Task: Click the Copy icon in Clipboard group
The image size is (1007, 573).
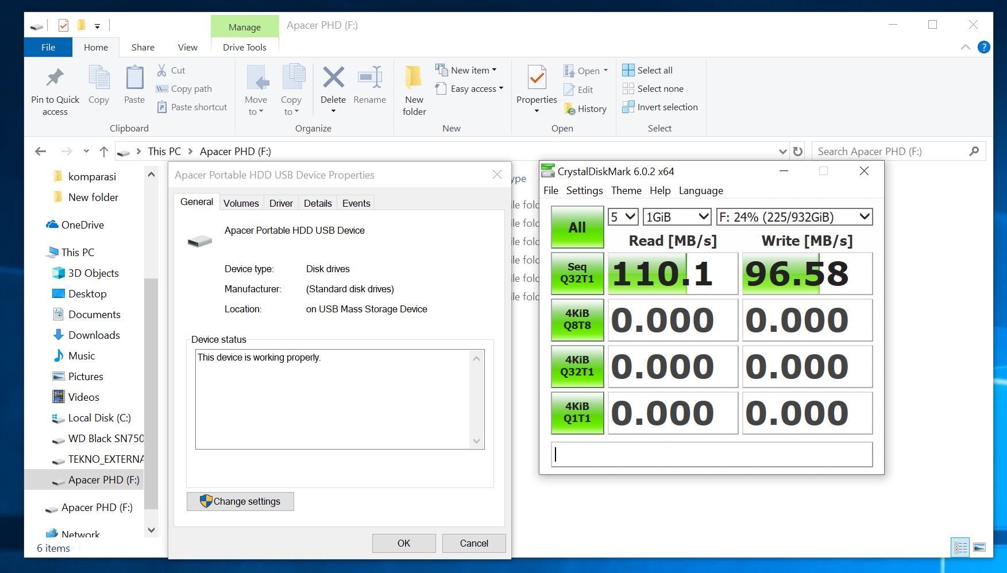Action: [x=99, y=78]
